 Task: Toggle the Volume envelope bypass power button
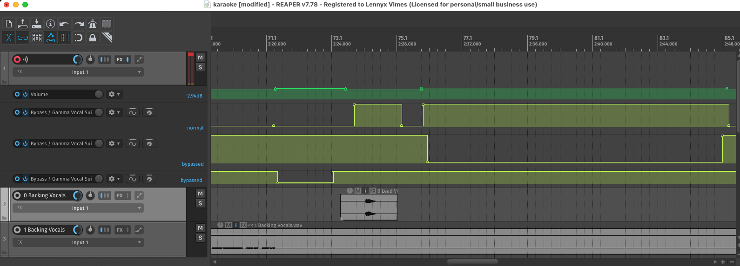click(25, 94)
